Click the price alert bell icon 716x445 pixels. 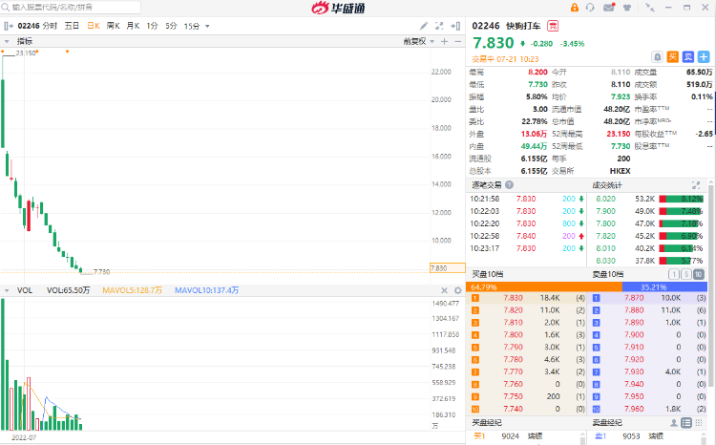(x=657, y=57)
